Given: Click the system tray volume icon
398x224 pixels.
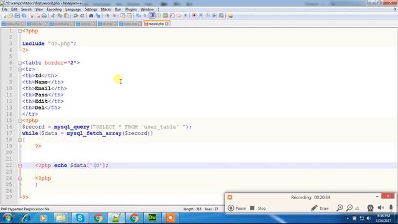Looking at the screenshot, I should tap(369, 218).
